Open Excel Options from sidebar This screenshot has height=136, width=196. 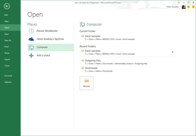click(8, 82)
